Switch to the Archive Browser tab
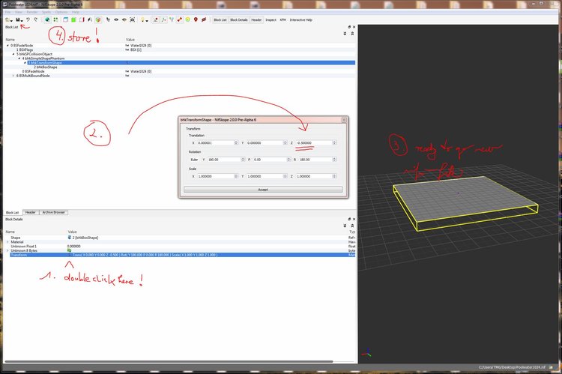Screen dimensions: 562x374 (x=53, y=212)
